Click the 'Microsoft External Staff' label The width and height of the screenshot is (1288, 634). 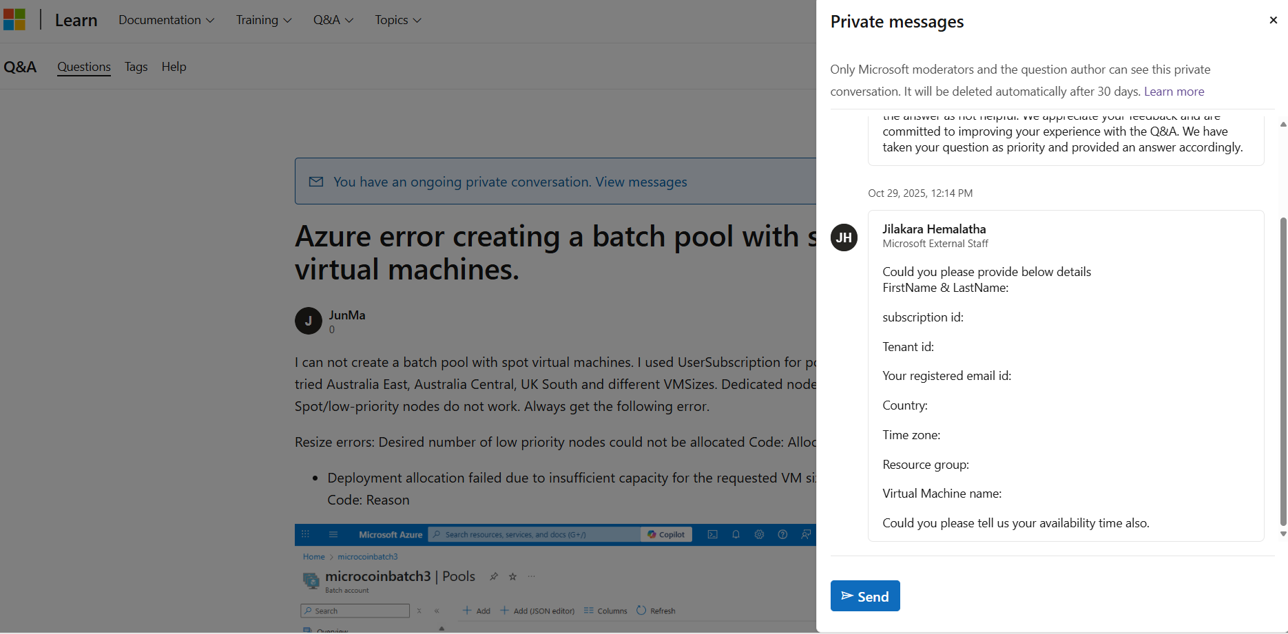tap(935, 244)
